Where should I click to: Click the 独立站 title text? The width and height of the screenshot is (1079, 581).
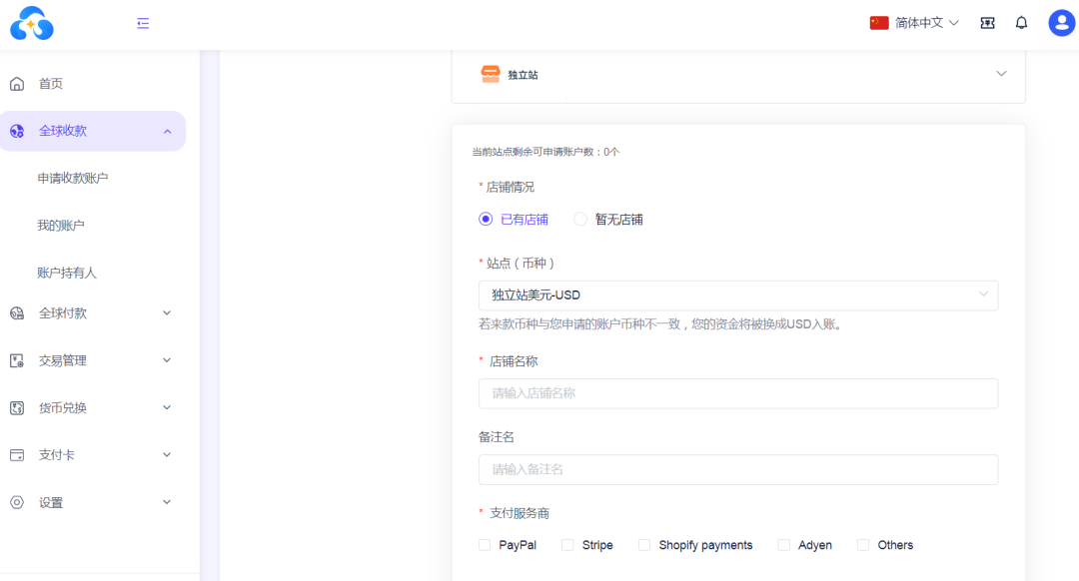pos(523,75)
